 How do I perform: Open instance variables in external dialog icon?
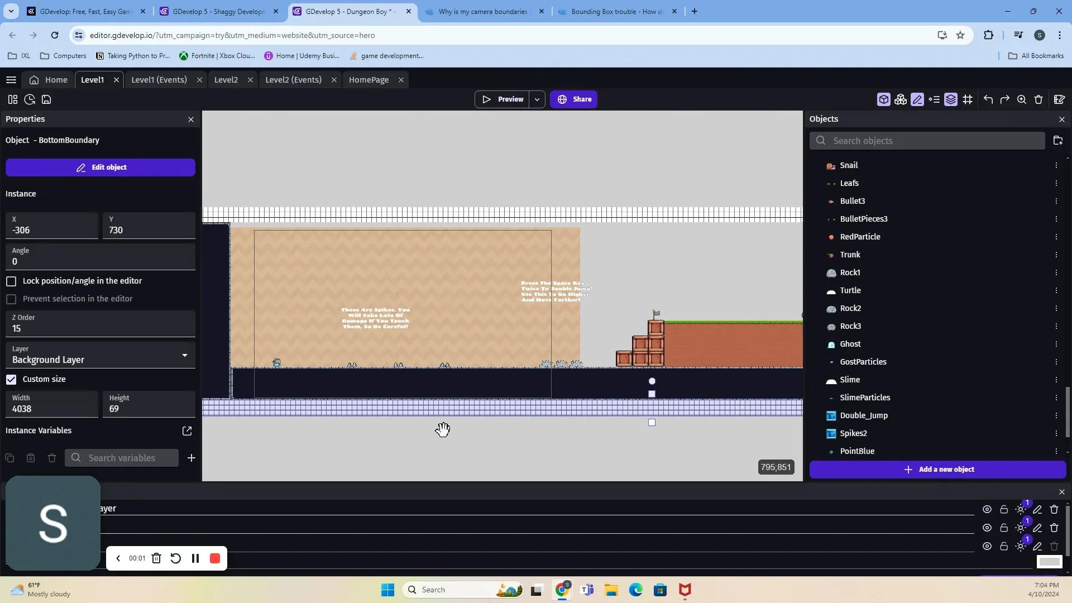click(187, 430)
